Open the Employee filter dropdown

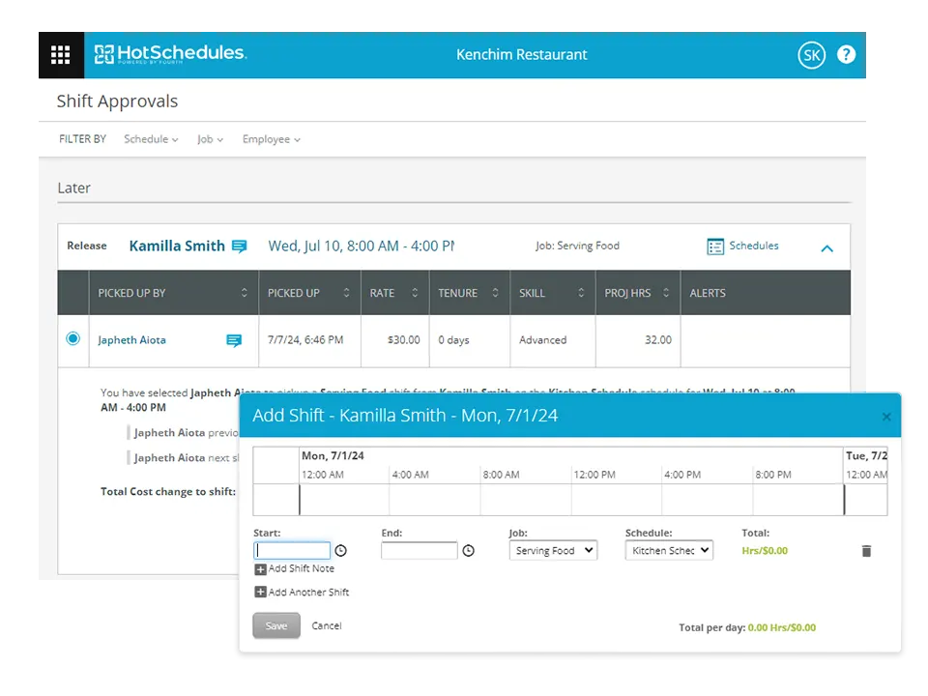271,139
